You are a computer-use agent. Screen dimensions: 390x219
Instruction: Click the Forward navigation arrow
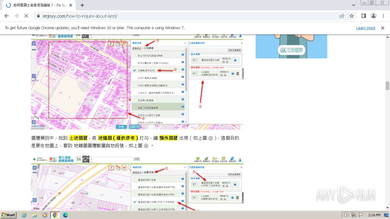tap(16, 16)
